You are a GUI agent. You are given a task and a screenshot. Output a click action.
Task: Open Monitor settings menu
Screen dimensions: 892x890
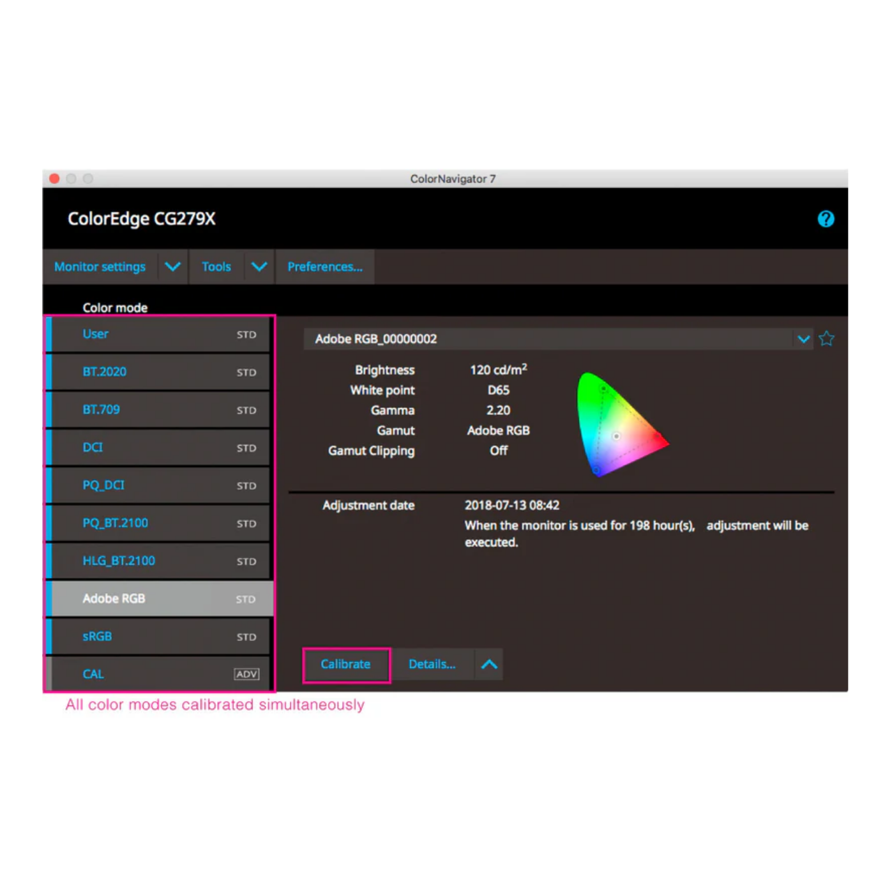coord(99,266)
